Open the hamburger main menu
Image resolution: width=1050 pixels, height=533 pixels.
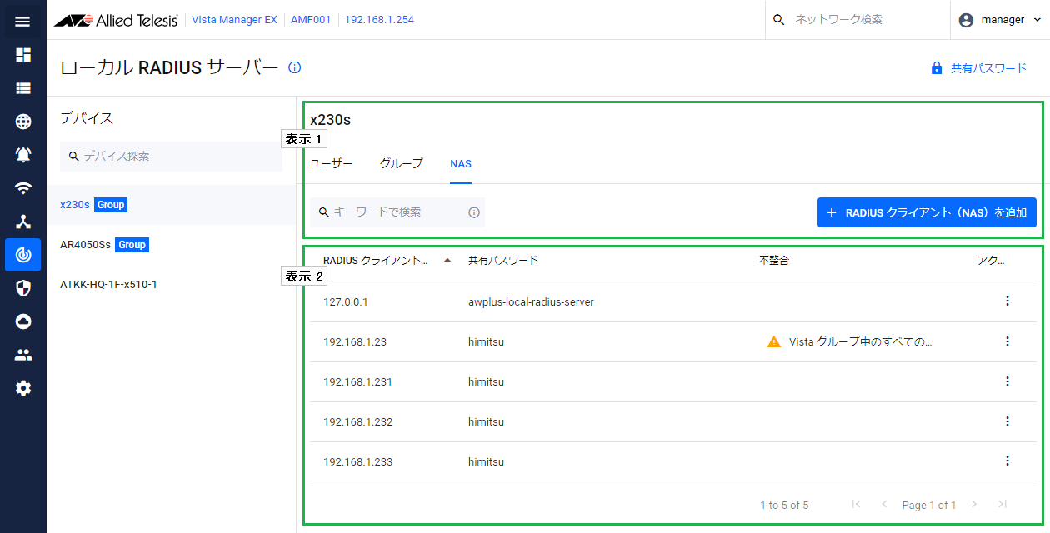tap(22, 21)
